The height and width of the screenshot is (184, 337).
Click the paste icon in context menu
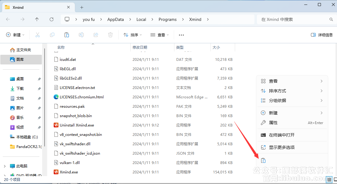[x=263, y=160]
